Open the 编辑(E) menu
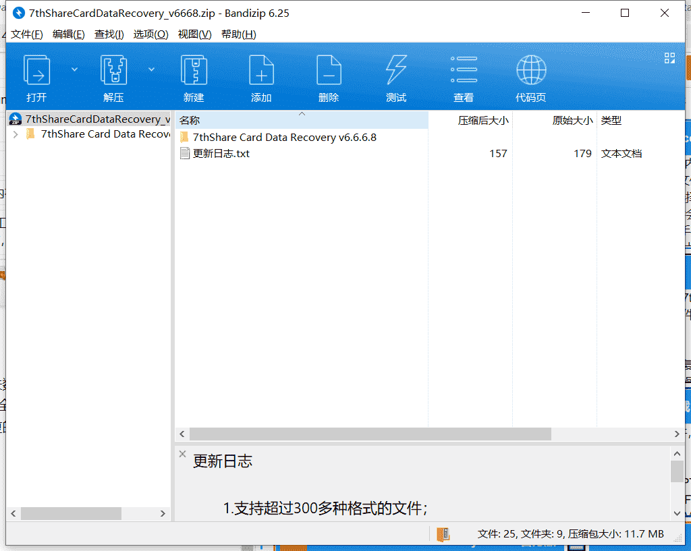 [68, 34]
